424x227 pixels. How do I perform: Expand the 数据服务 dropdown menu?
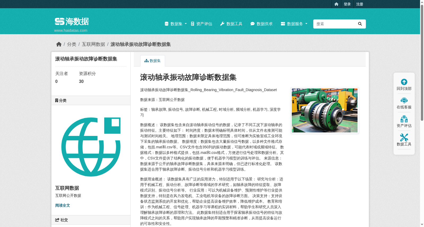pyautogui.click(x=294, y=24)
